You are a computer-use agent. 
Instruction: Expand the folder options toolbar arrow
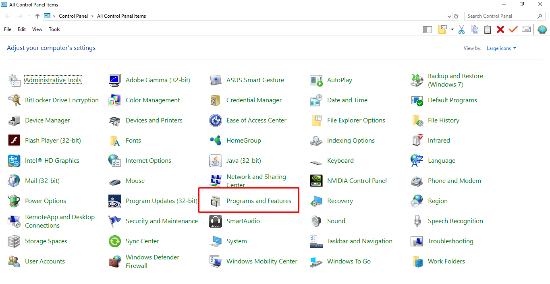click(x=452, y=29)
